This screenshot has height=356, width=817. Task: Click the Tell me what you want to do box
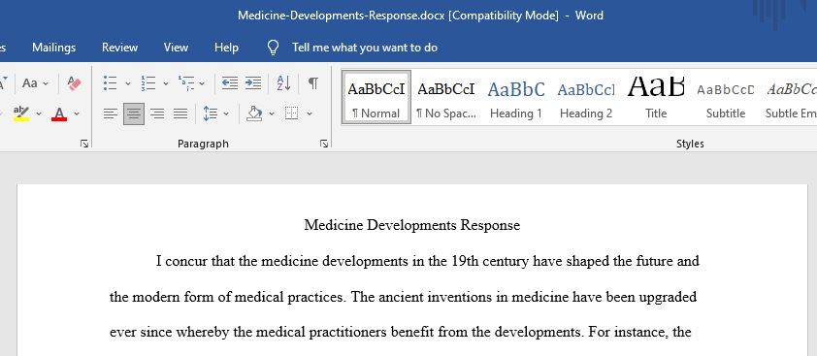365,48
